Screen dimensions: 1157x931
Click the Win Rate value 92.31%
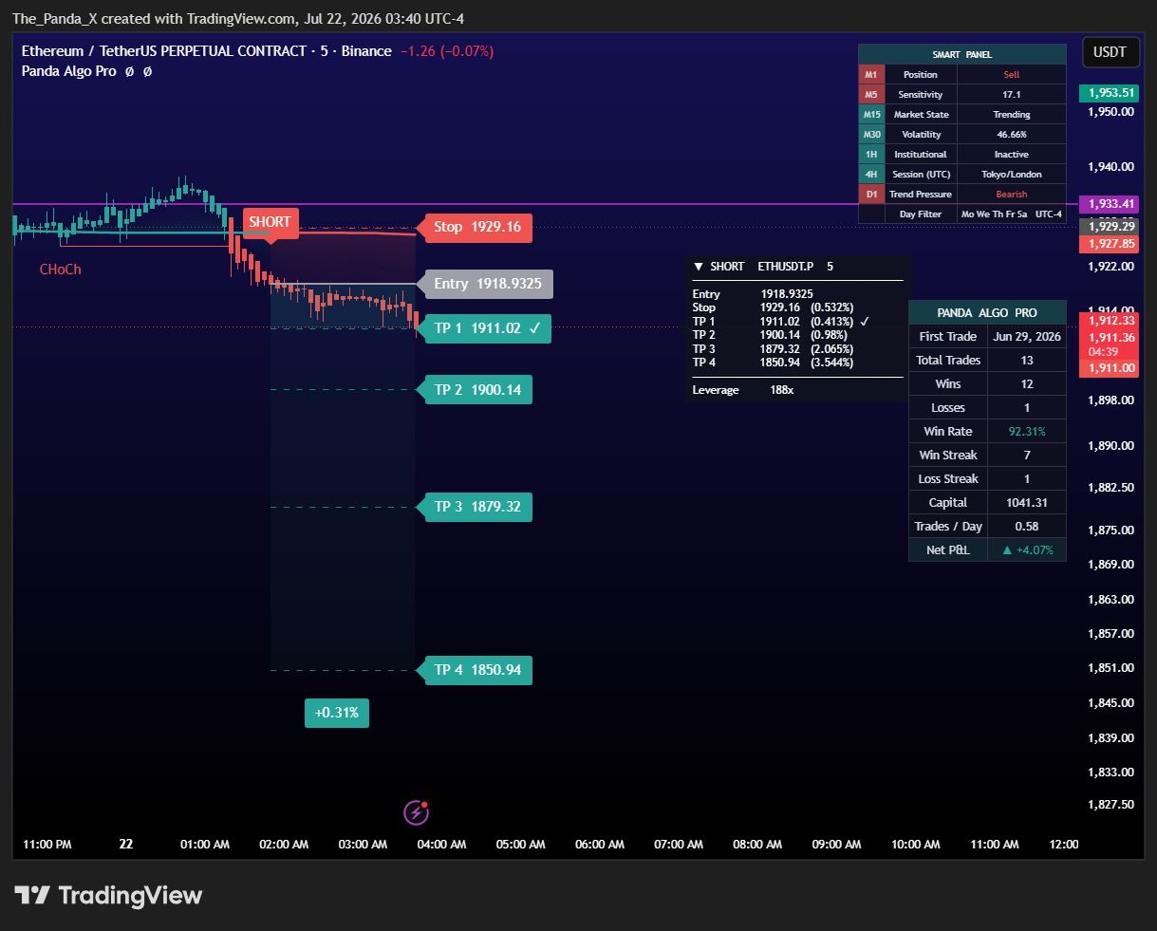click(1027, 431)
